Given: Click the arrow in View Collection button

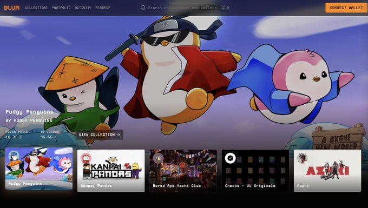Looking at the screenshot, I should pos(119,135).
